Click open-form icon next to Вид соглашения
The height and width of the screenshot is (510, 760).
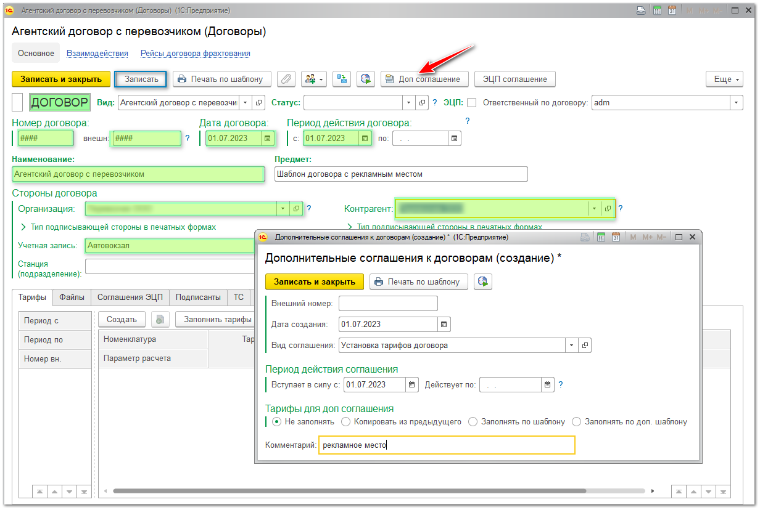coord(585,346)
